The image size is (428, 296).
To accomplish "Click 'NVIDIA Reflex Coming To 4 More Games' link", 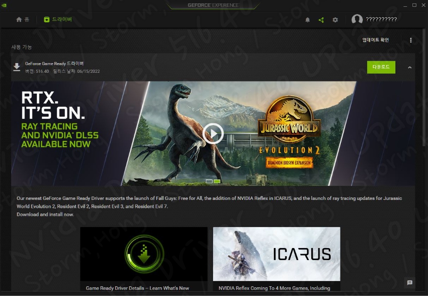I will (x=274, y=288).
